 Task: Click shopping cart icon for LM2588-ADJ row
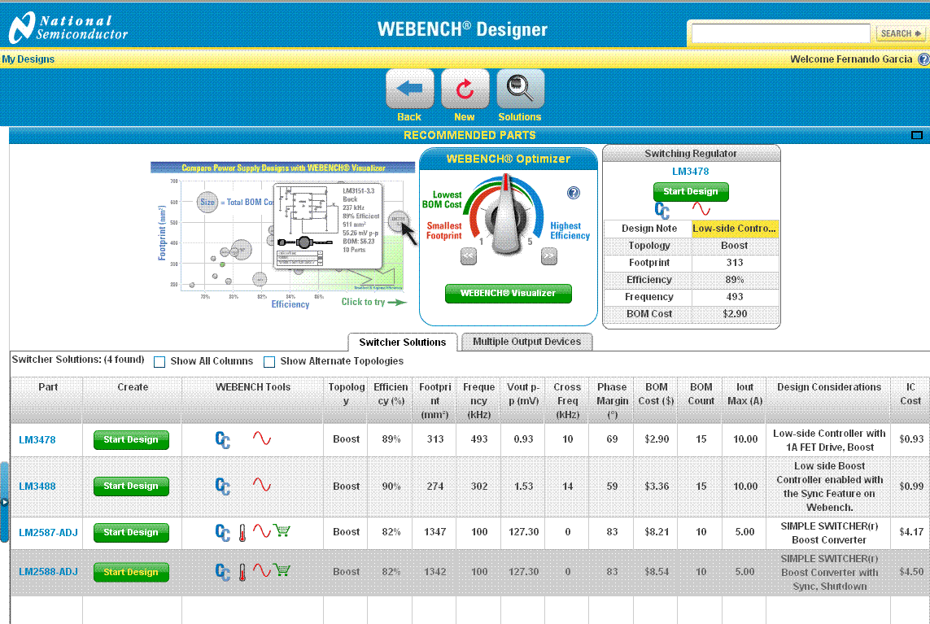tap(282, 570)
